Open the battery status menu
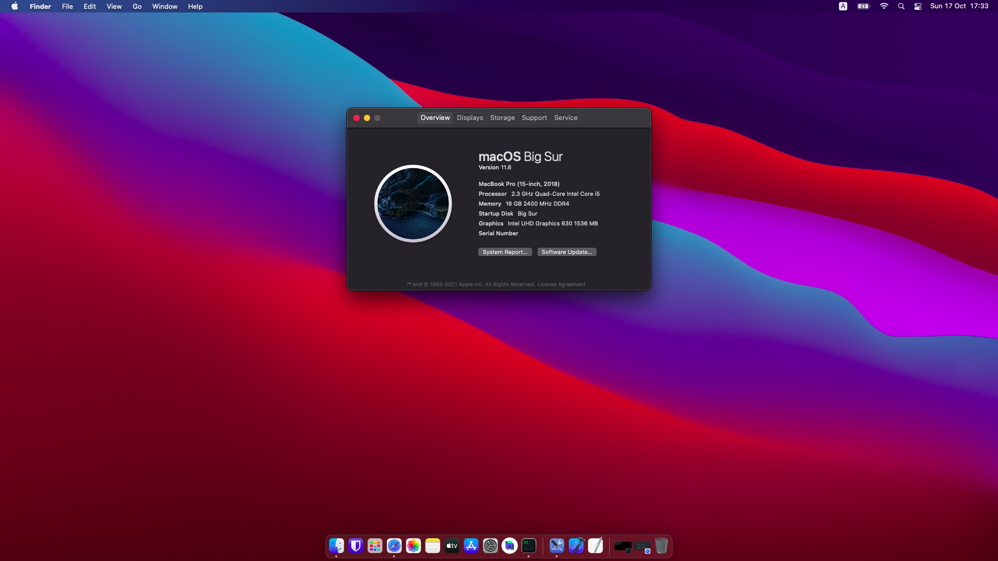Screen dimensions: 998x561 coord(863,6)
